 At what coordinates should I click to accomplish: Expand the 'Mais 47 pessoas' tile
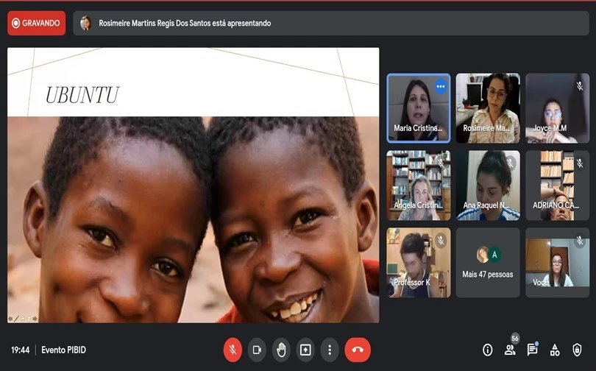coord(488,262)
